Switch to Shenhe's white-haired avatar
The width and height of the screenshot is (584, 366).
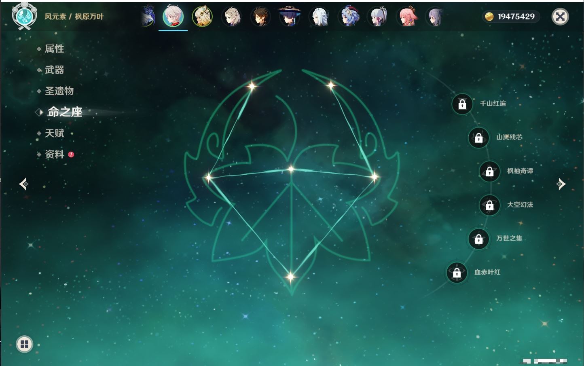click(x=319, y=17)
